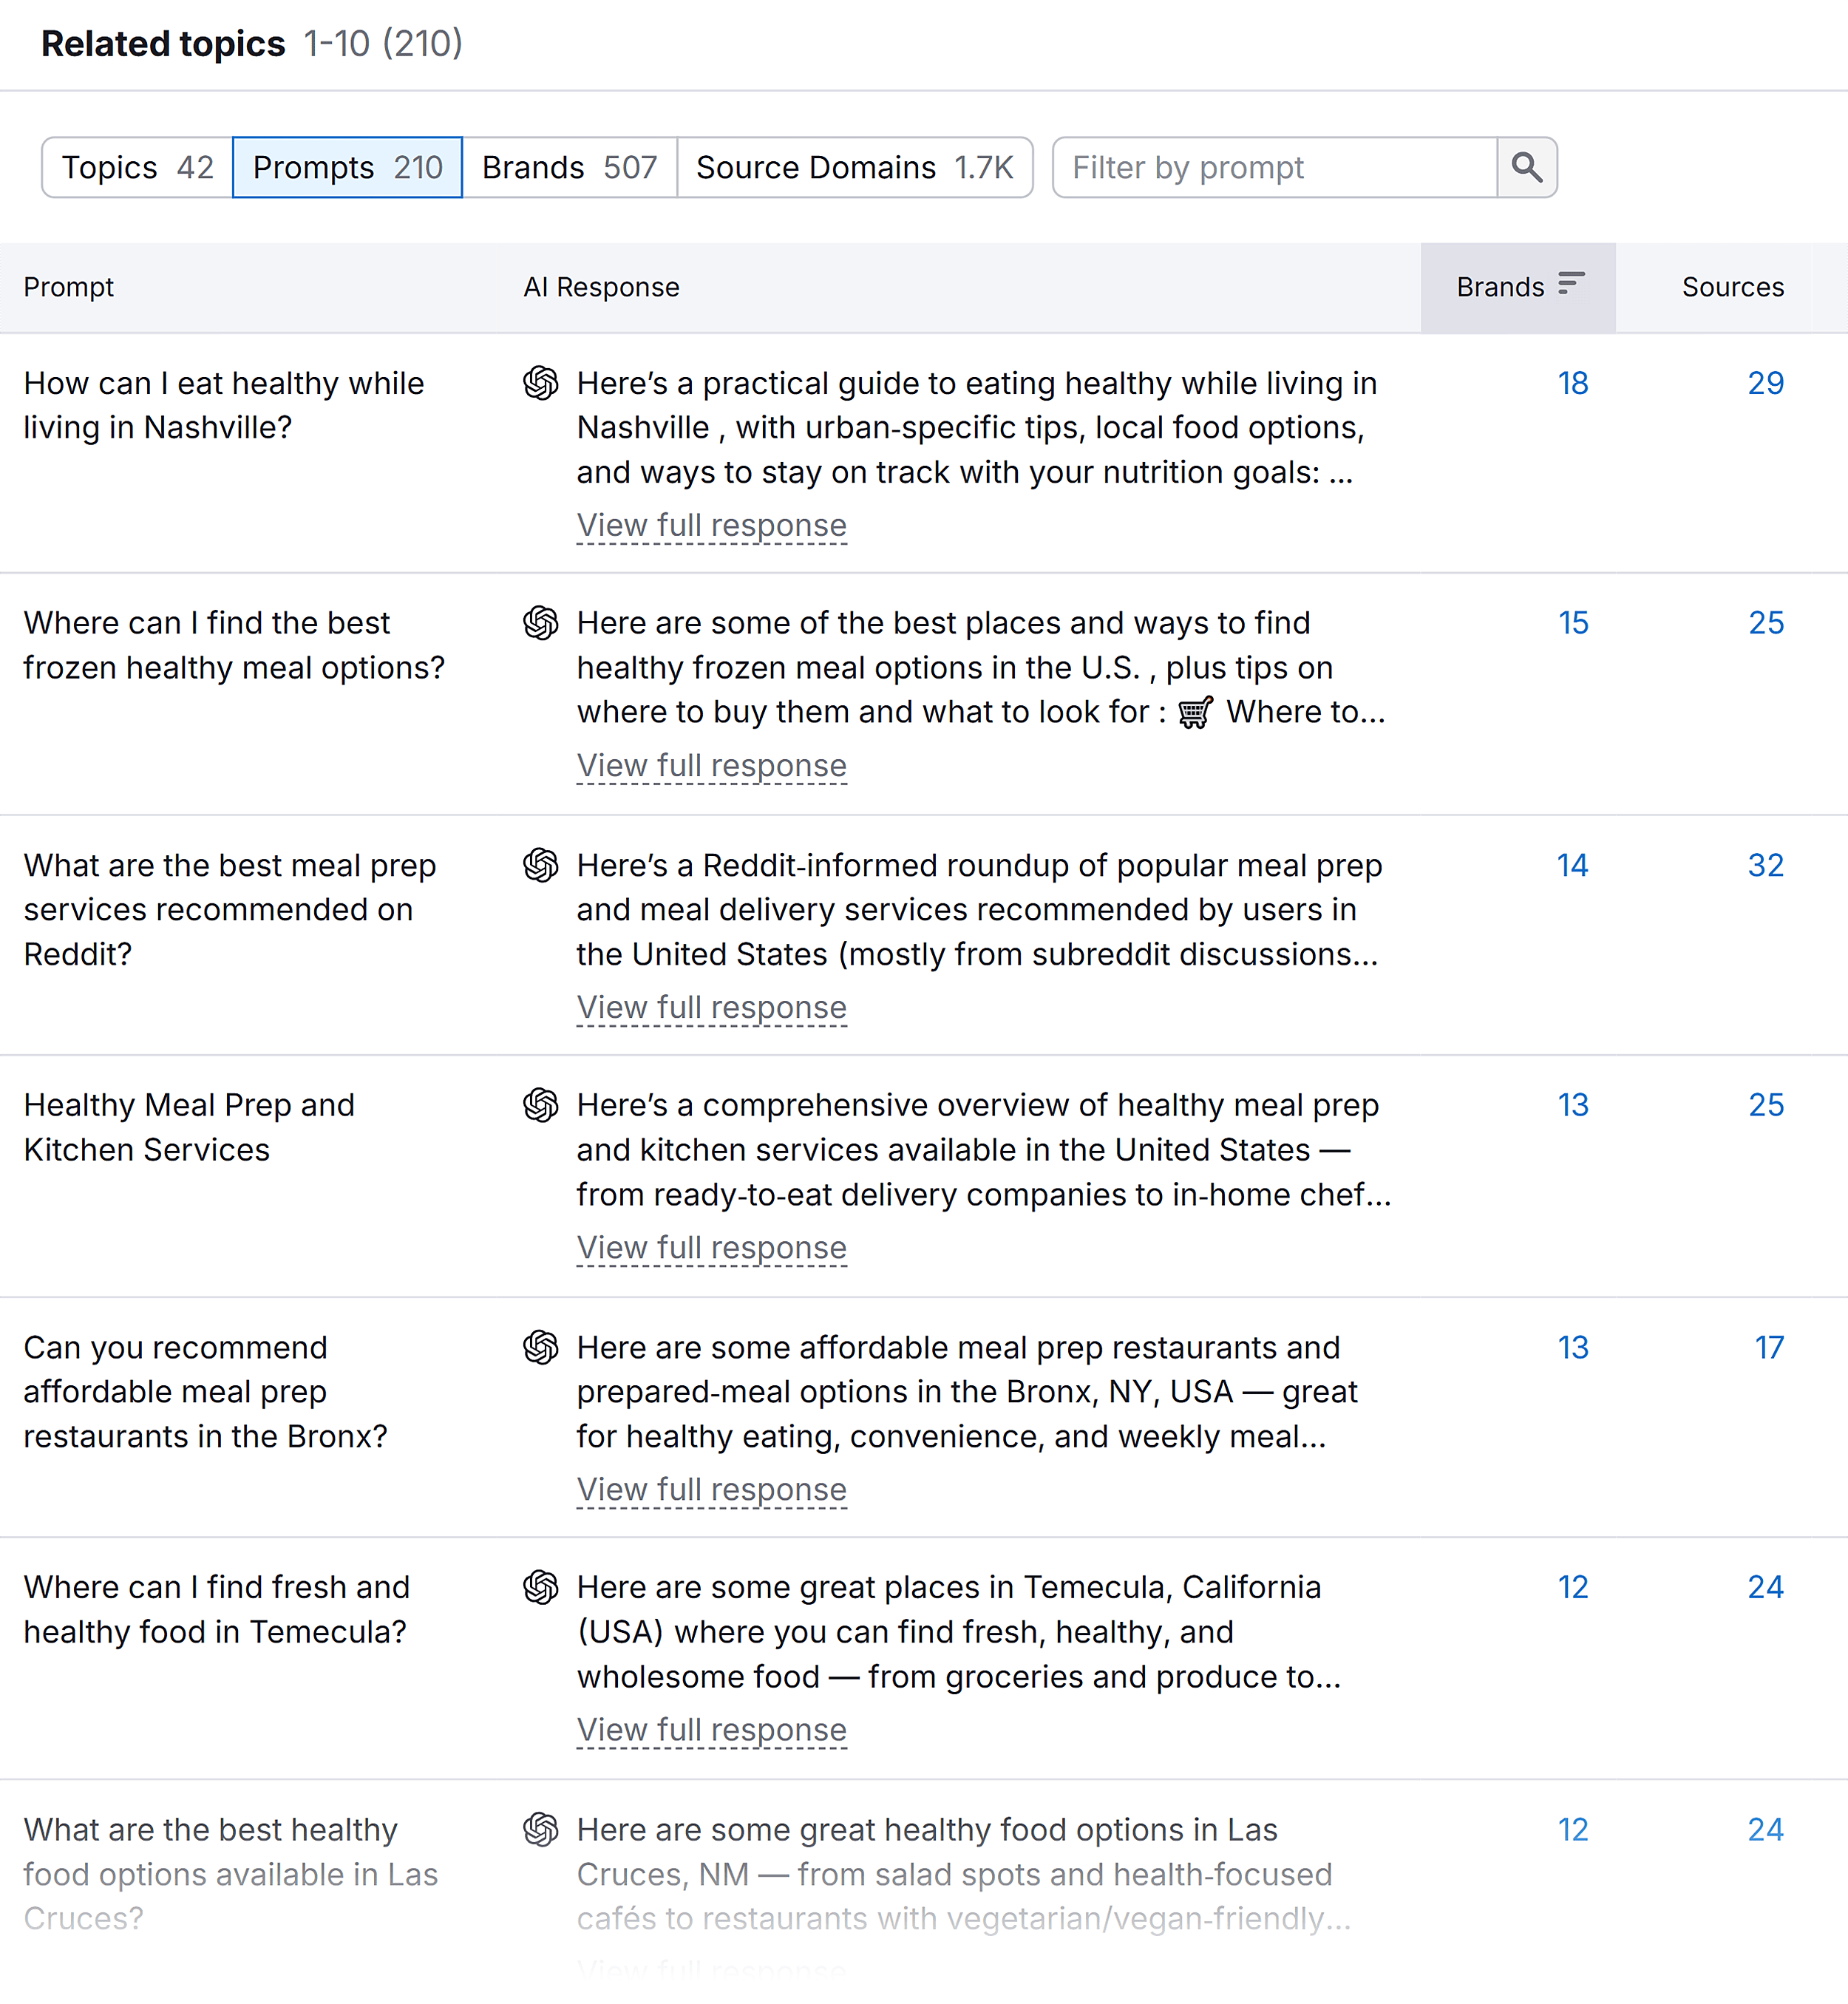Expand full response for the Nashville prompt

click(711, 525)
